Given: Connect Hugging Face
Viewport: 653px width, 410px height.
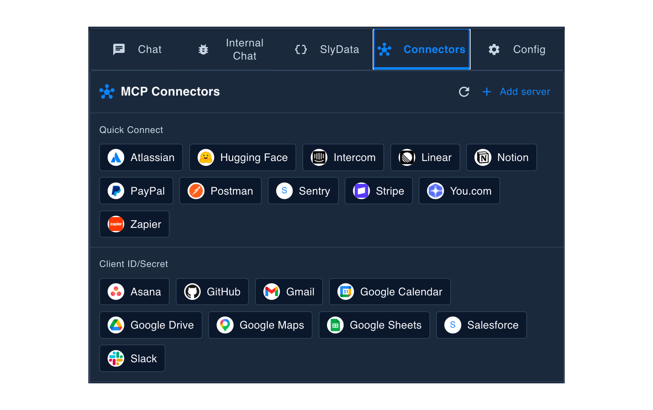Looking at the screenshot, I should (x=243, y=158).
